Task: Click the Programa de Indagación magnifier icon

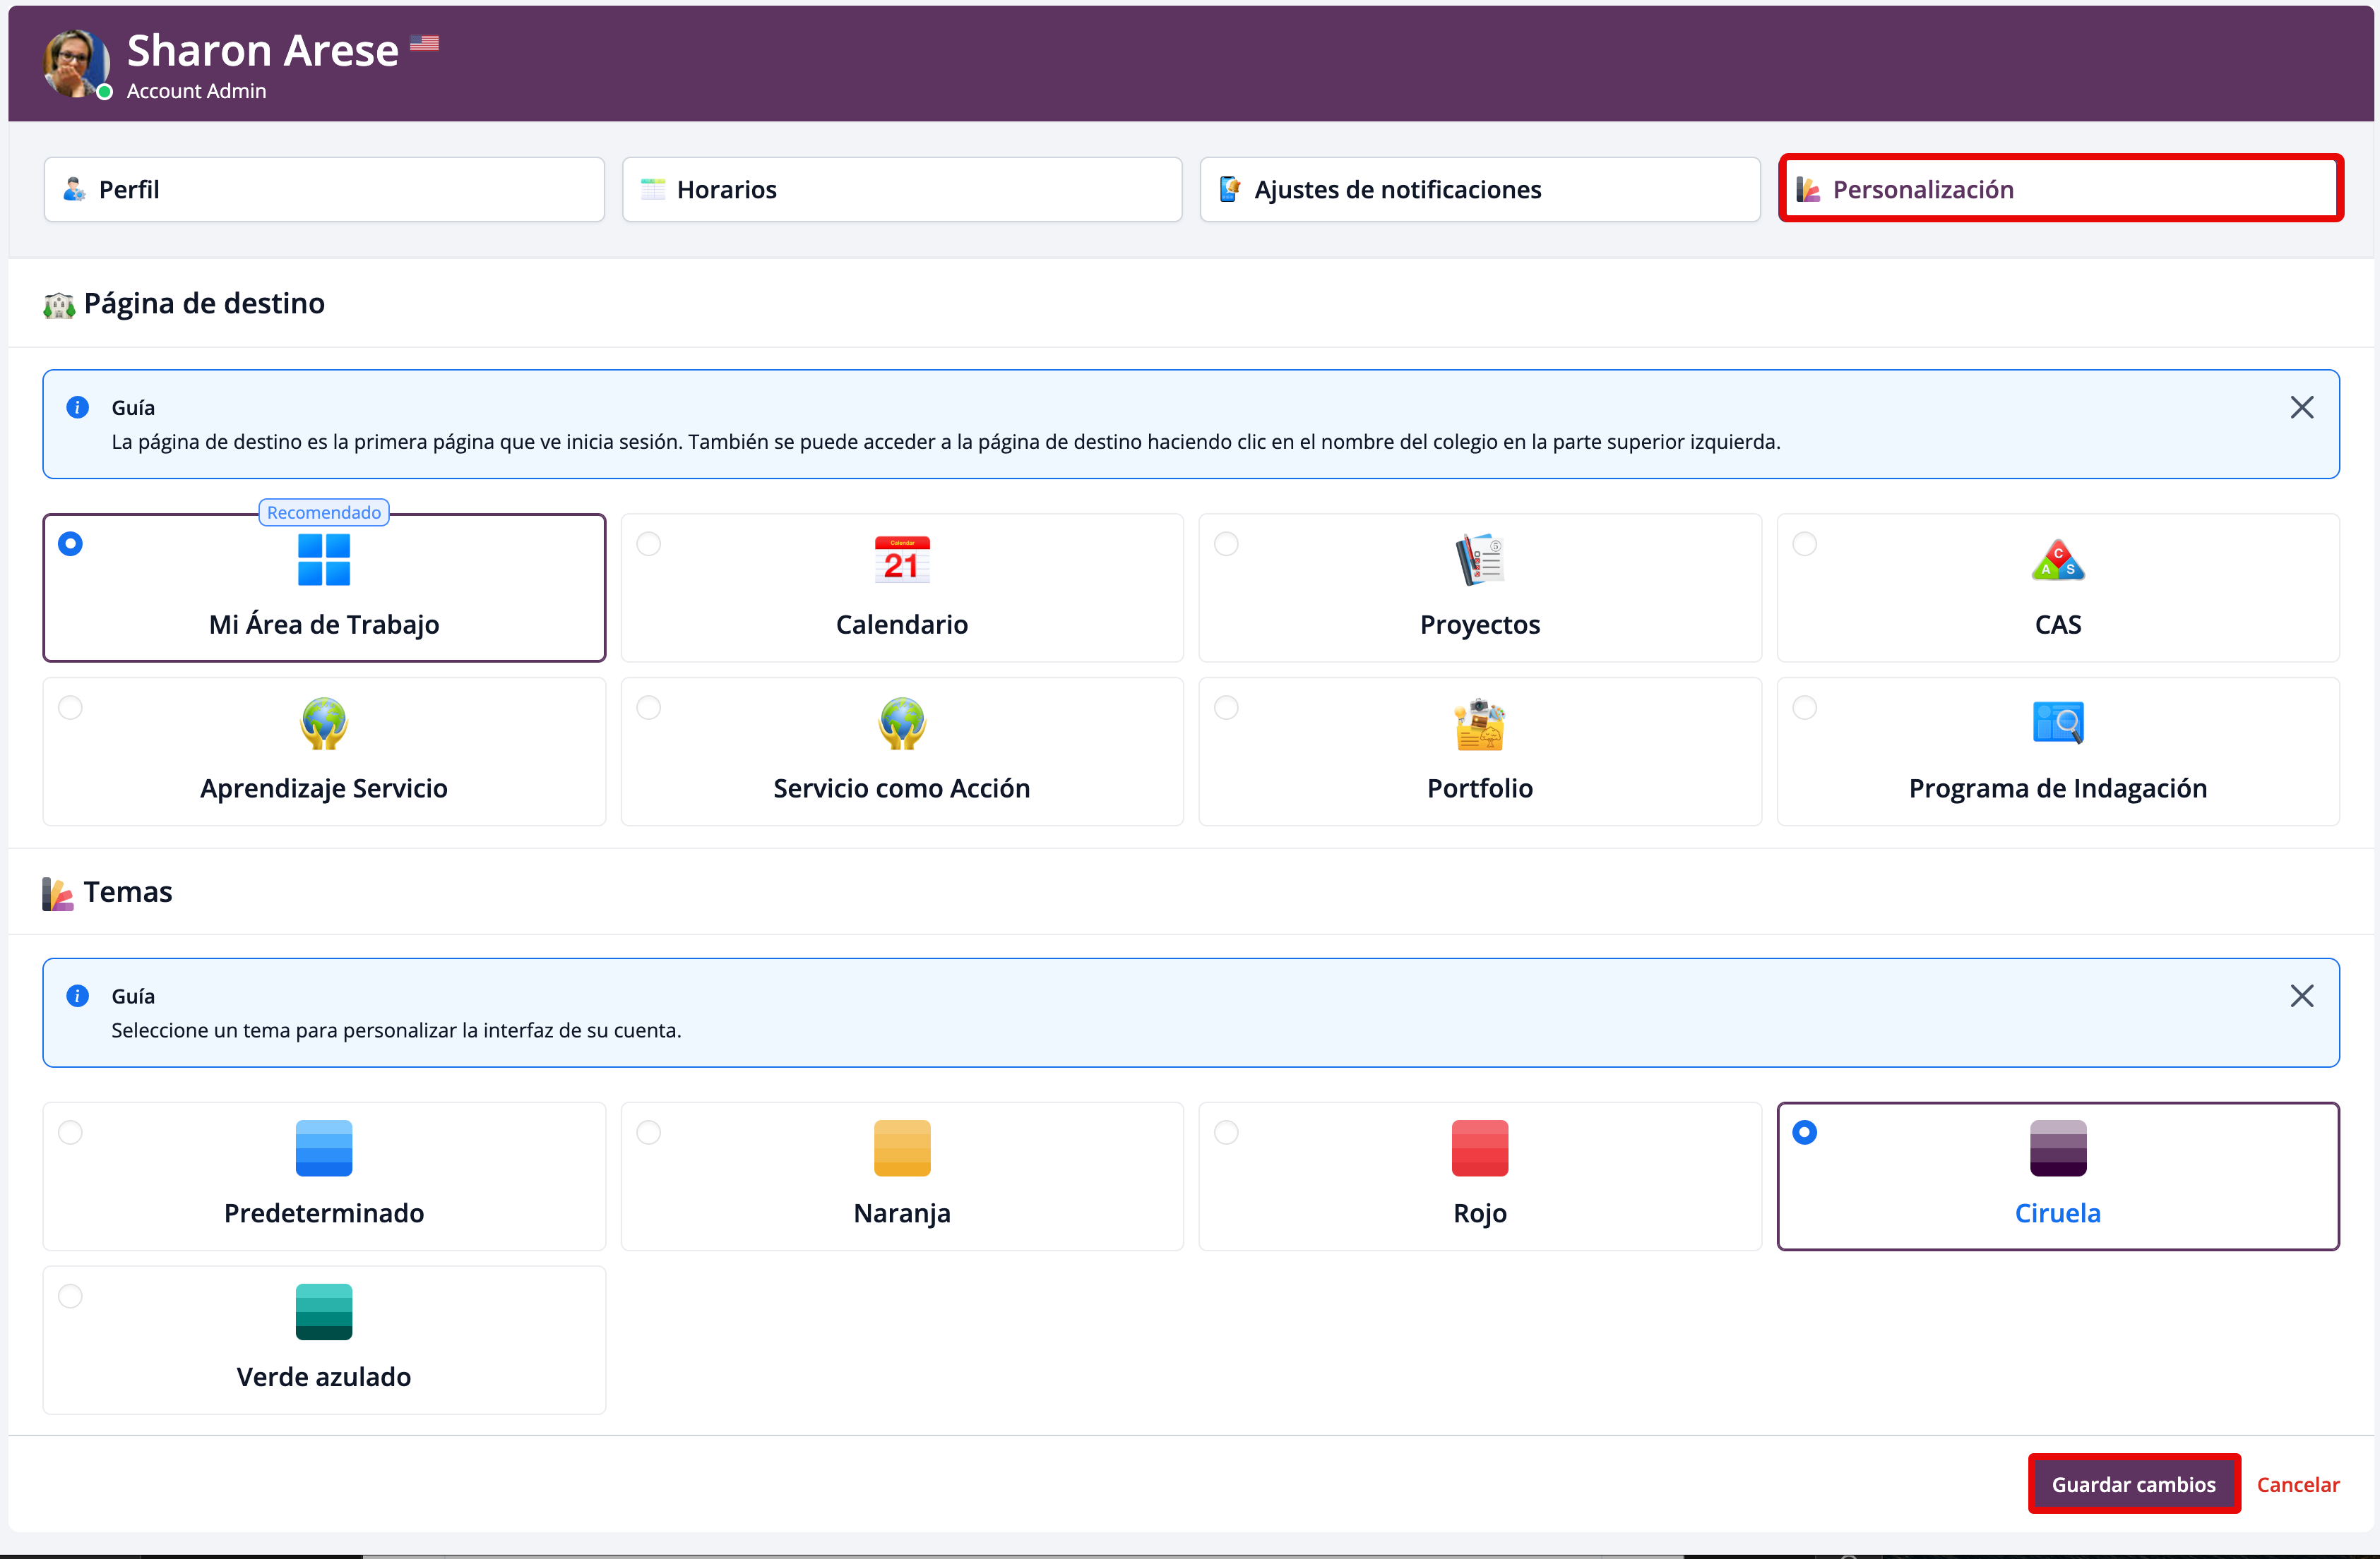Action: coord(2057,723)
